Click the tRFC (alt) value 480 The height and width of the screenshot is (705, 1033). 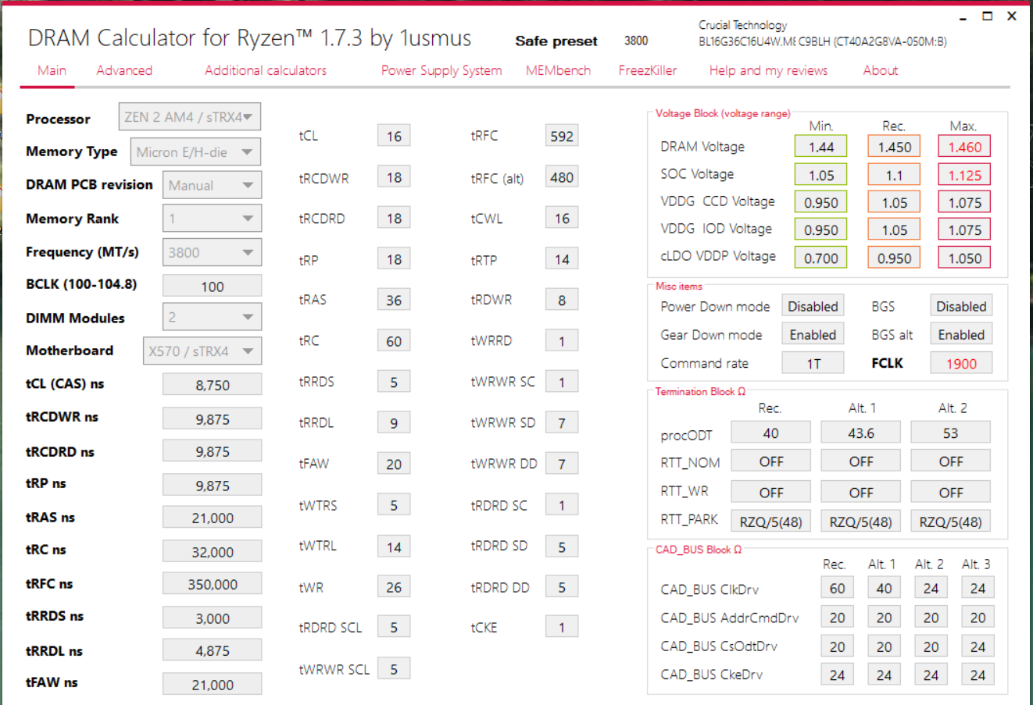coord(562,177)
